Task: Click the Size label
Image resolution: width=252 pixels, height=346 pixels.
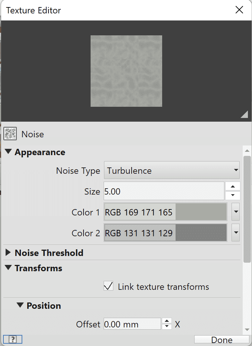Action: pyautogui.click(x=92, y=192)
